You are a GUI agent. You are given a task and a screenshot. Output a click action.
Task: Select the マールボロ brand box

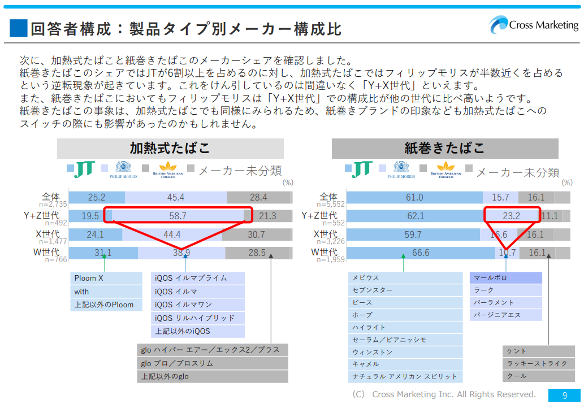tap(505, 278)
